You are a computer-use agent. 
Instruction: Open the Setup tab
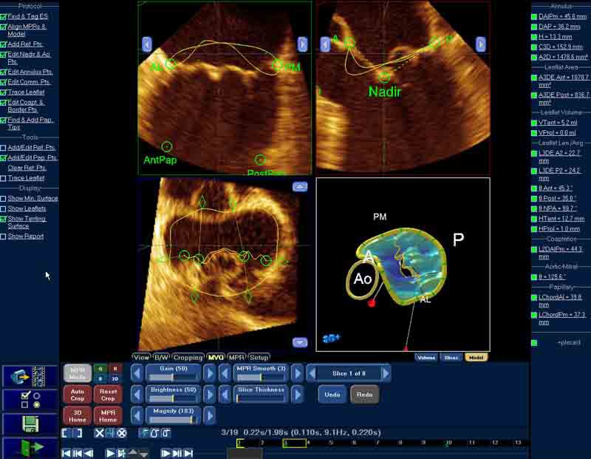[x=259, y=358]
